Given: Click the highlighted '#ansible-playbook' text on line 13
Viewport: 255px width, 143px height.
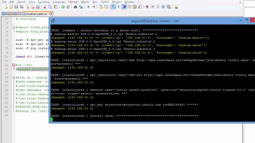Looking at the screenshot, I should click(32, 69).
